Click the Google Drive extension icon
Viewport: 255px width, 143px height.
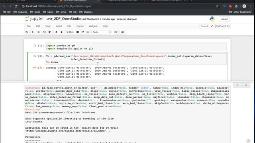click(x=236, y=6)
